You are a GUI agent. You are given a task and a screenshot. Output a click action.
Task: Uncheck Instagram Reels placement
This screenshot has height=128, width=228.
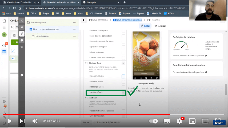pos(123,93)
